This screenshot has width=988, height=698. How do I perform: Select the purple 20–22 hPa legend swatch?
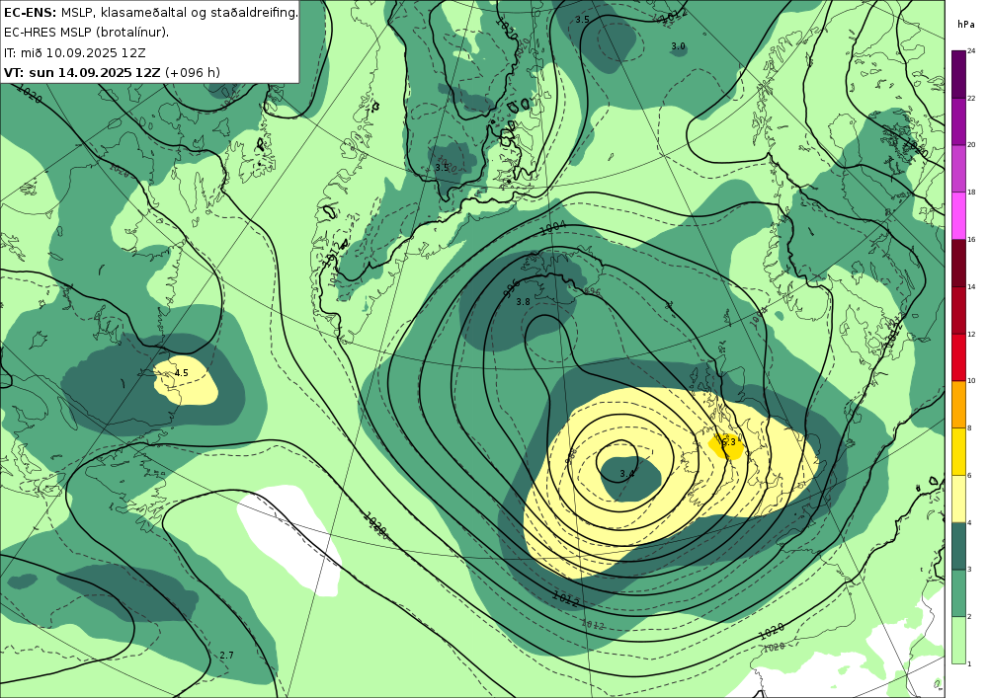pyautogui.click(x=959, y=120)
